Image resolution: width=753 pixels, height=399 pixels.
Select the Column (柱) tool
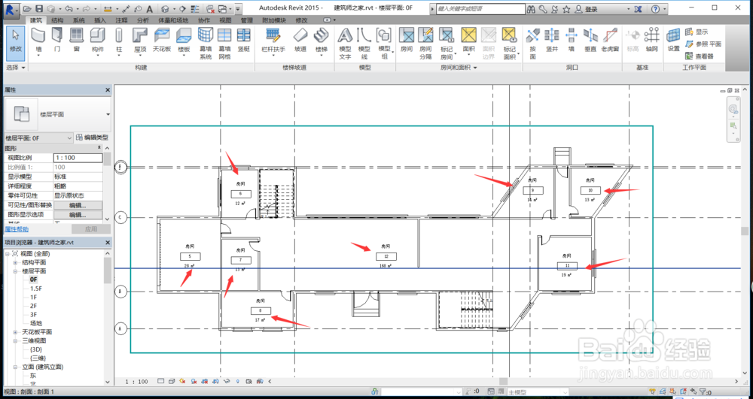click(119, 41)
